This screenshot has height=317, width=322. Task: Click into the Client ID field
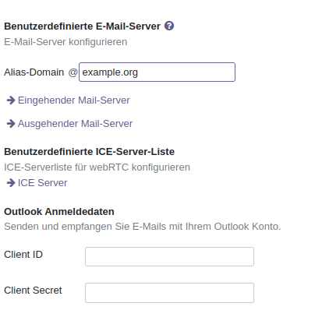pos(169,256)
